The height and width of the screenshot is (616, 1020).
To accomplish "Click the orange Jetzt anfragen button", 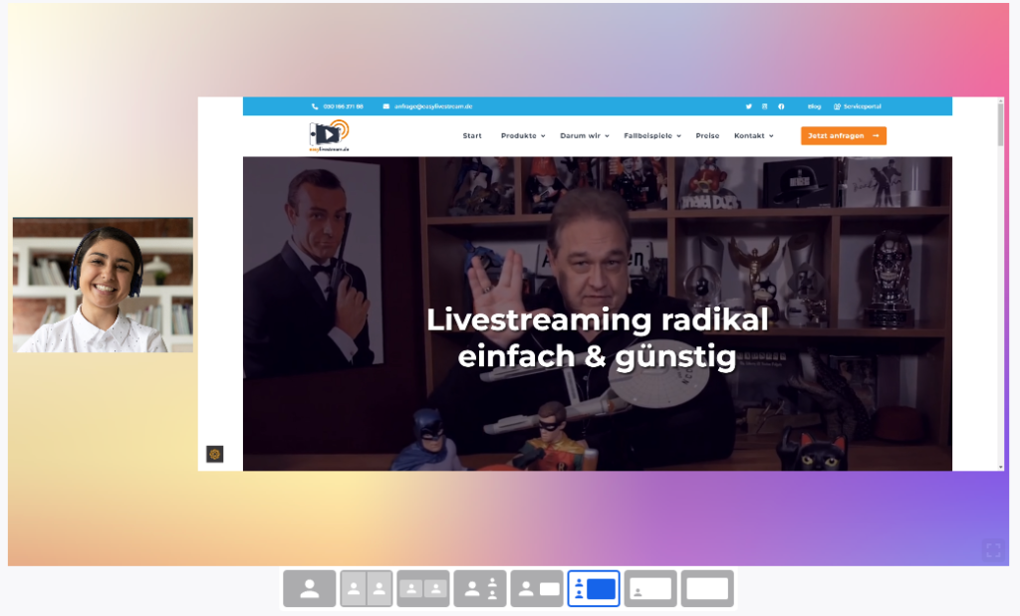I will 843,135.
